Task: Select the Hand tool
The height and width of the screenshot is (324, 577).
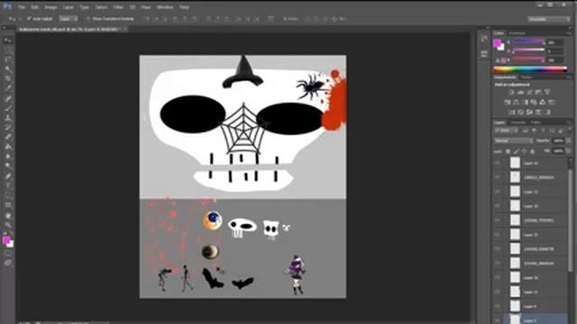Action: pos(8,216)
